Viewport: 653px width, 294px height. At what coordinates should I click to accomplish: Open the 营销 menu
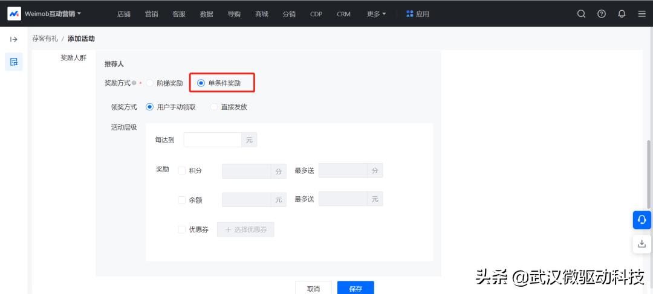(x=151, y=14)
